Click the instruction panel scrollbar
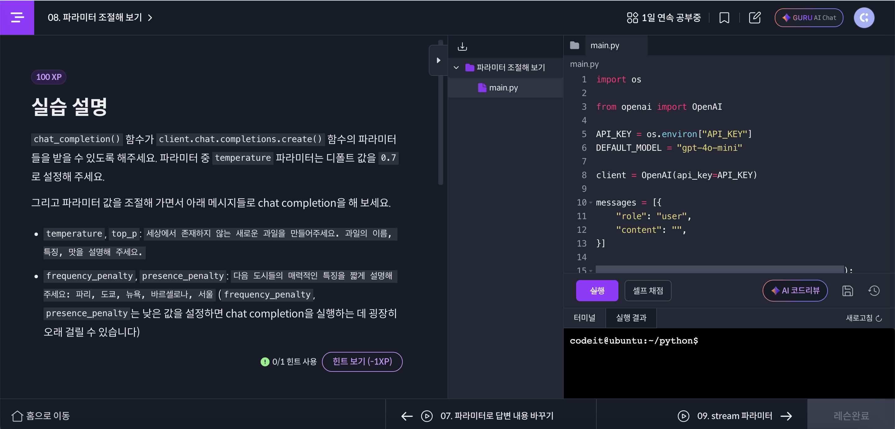The width and height of the screenshot is (895, 429). 441,132
